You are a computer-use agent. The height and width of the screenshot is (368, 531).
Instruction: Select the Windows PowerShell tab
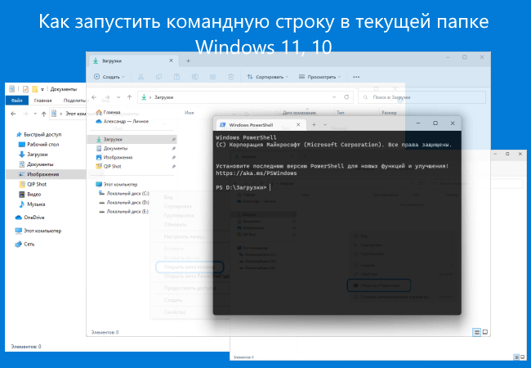pyautogui.click(x=260, y=124)
